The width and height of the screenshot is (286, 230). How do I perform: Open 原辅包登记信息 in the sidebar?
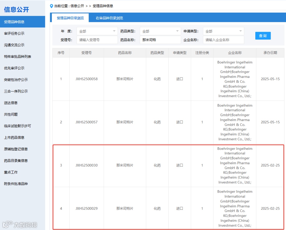[x=16, y=149]
